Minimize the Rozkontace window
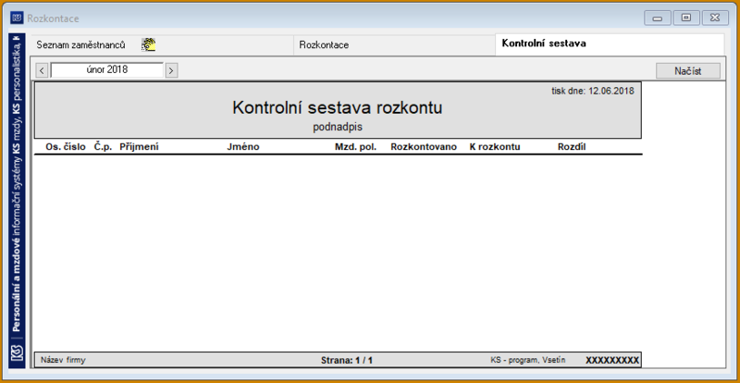Image resolution: width=740 pixels, height=383 pixels. (x=657, y=18)
